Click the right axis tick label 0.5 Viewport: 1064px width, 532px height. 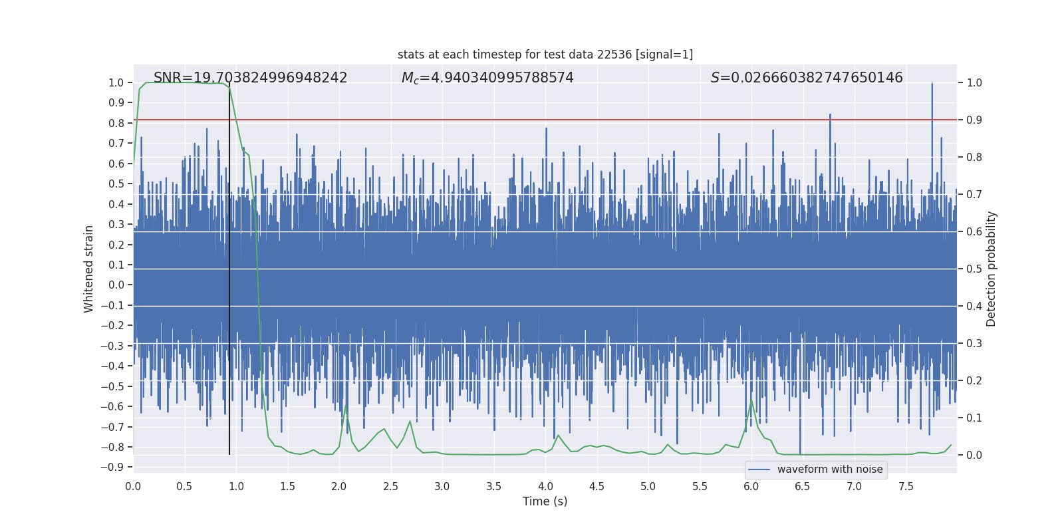[x=974, y=269]
